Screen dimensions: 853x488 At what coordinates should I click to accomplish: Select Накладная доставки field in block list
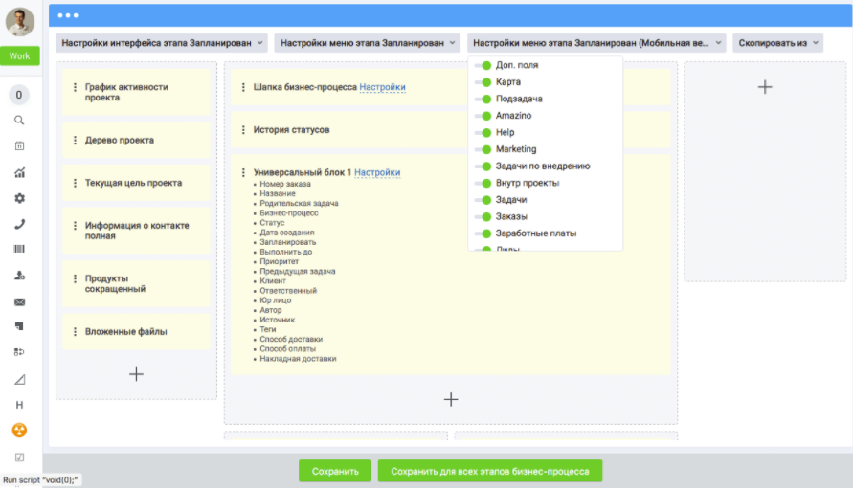[298, 359]
